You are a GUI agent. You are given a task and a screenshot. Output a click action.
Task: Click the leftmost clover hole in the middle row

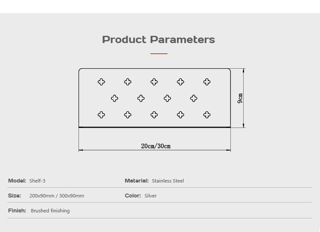point(114,99)
